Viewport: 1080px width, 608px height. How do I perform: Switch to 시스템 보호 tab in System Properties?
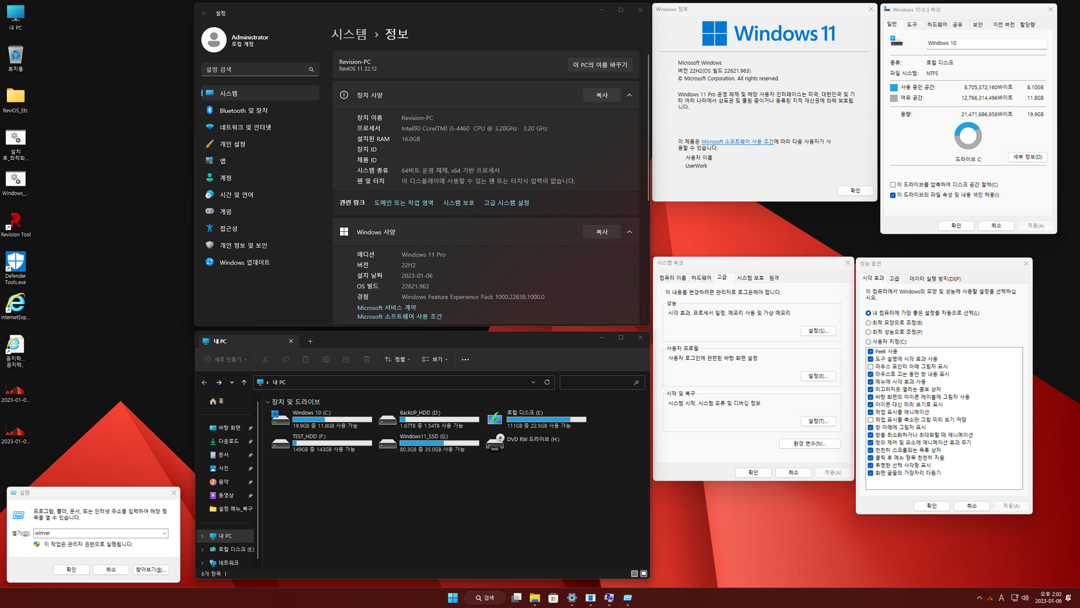pos(750,278)
